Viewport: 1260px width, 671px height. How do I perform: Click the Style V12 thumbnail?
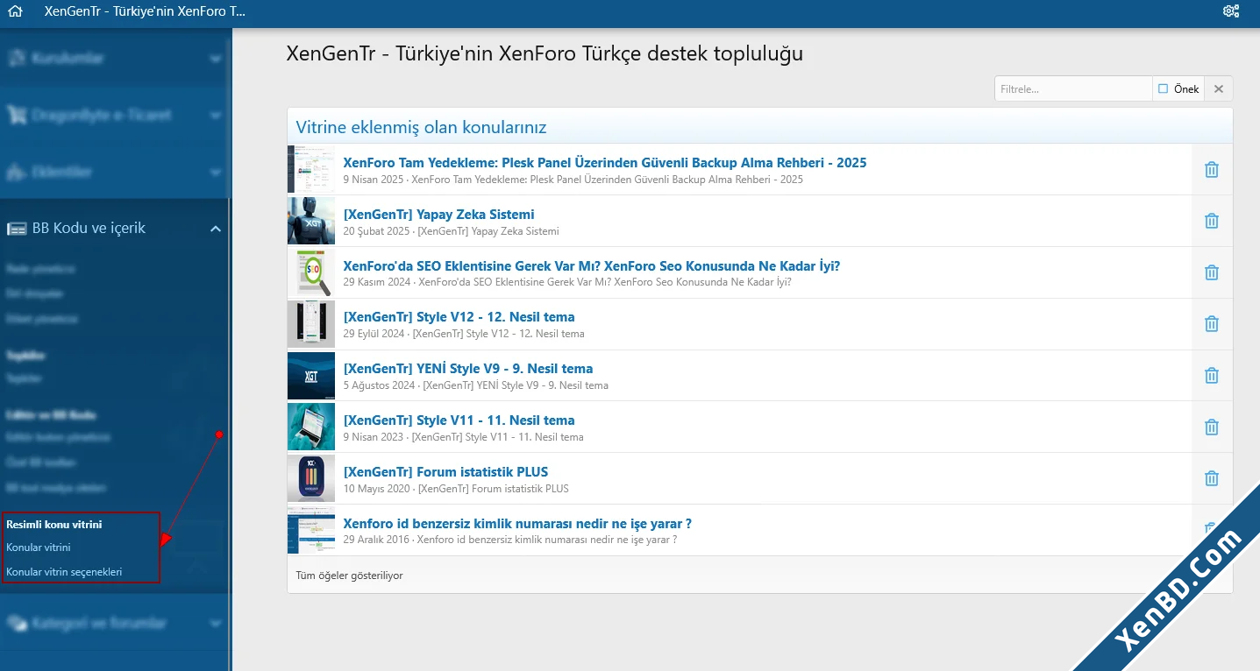tap(311, 324)
